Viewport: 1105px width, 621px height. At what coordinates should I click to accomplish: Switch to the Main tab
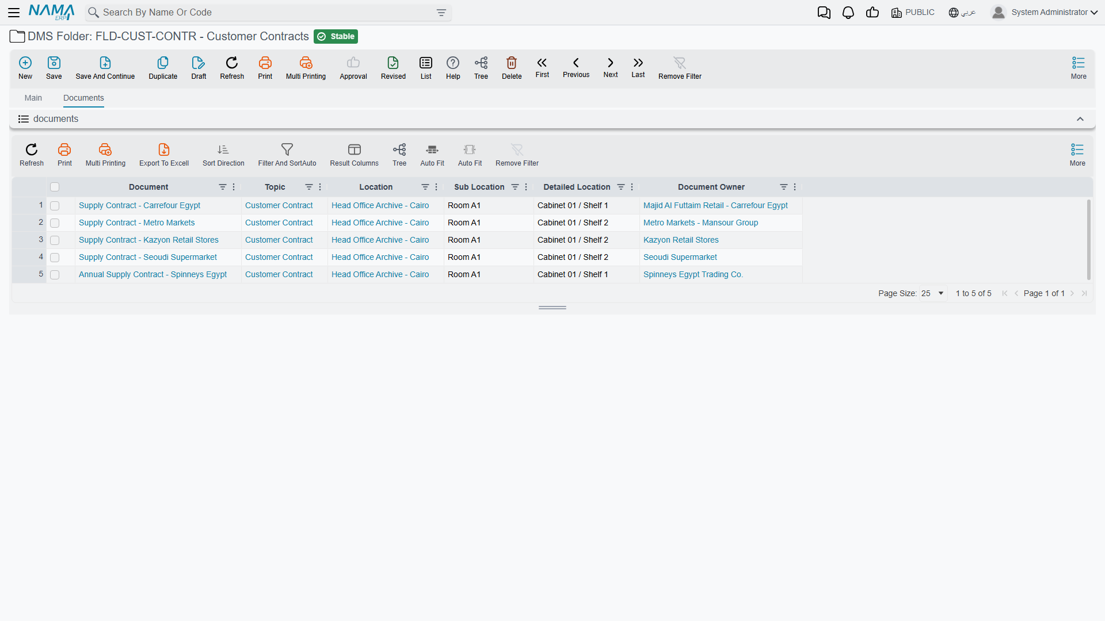click(x=33, y=98)
